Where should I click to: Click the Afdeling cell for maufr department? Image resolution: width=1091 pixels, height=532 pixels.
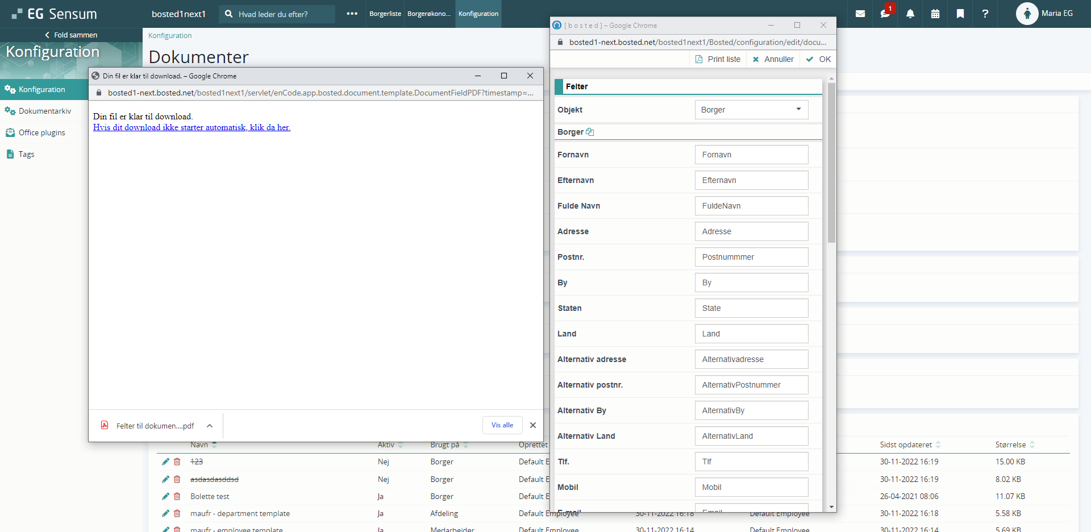point(444,513)
